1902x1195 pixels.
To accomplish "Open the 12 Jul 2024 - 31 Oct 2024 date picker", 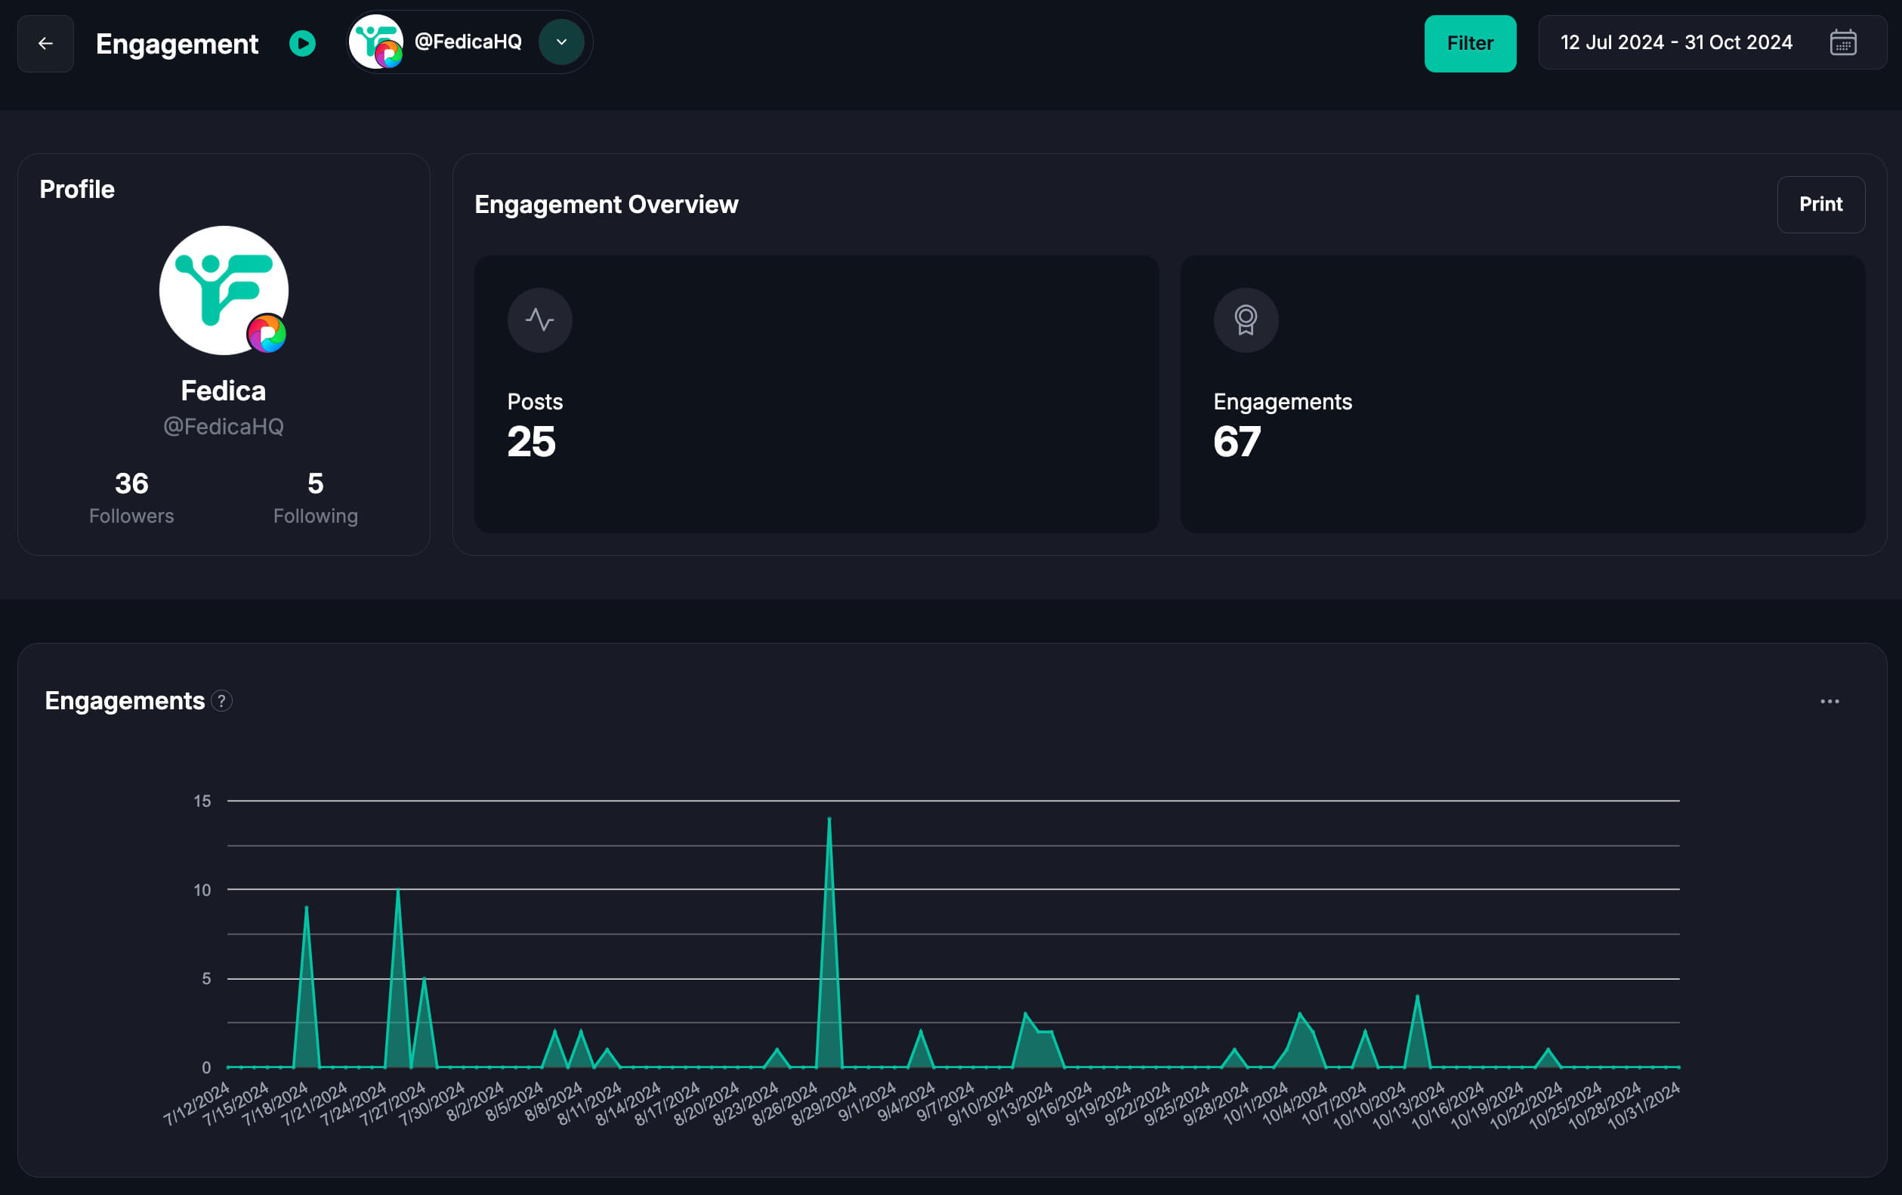I will pyautogui.click(x=1675, y=42).
